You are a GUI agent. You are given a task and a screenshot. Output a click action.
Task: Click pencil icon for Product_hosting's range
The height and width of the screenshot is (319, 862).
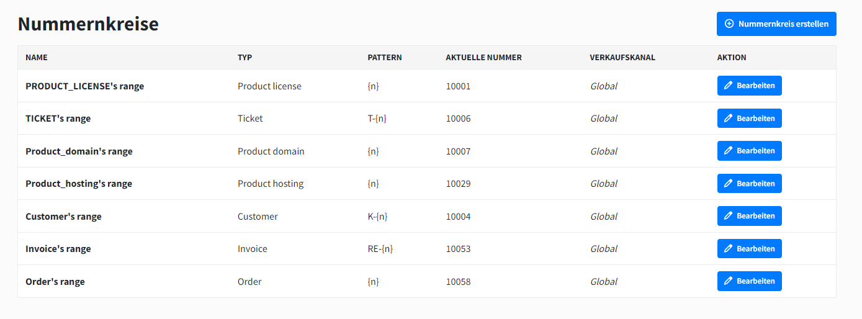pyautogui.click(x=729, y=184)
